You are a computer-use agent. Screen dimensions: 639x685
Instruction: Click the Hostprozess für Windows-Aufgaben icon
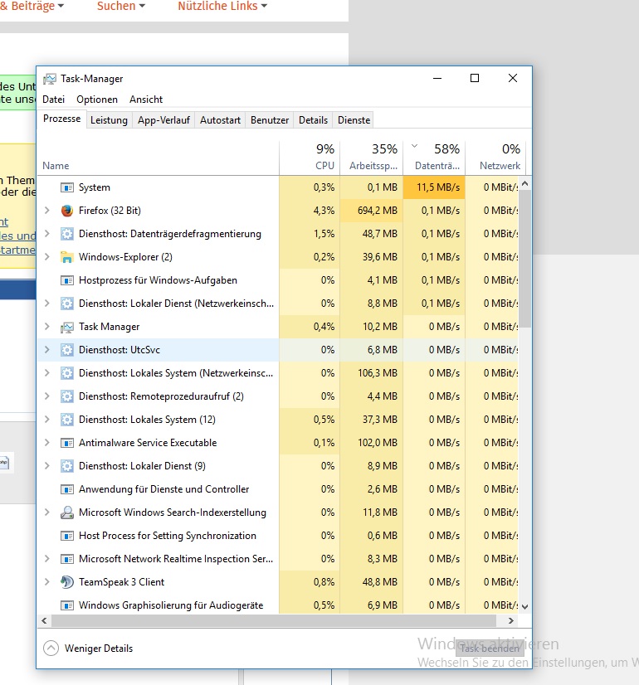coord(67,280)
